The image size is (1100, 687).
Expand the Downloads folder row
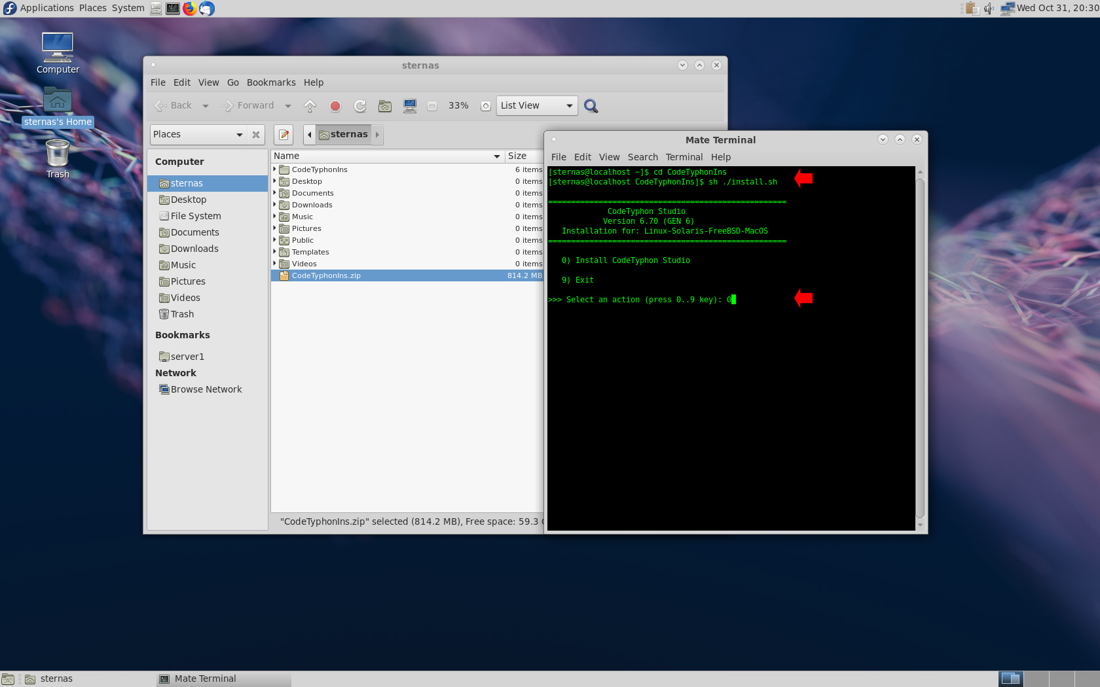274,205
